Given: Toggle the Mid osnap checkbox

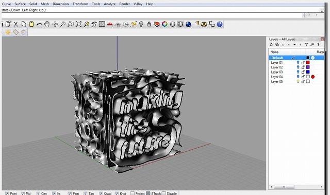Looking at the screenshot, I should pyautogui.click(x=23, y=193).
